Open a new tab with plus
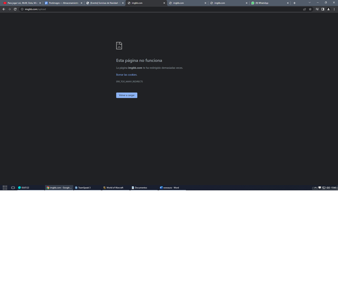This screenshot has width=338, height=282. tap(294, 3)
